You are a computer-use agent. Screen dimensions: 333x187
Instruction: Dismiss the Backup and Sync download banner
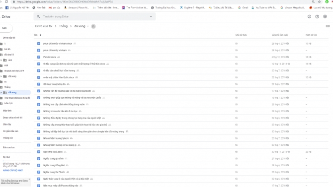[29, 180]
